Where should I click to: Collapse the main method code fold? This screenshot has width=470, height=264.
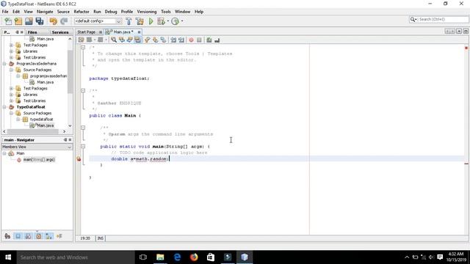[83, 147]
